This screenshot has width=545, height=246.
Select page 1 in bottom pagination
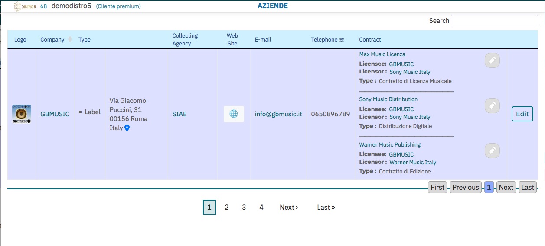pos(209,208)
